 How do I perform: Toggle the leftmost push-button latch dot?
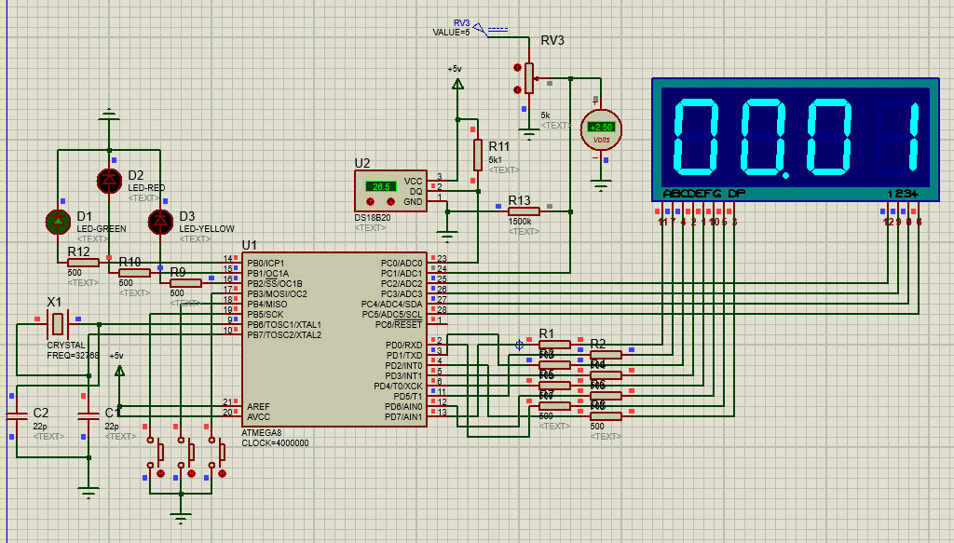160,474
